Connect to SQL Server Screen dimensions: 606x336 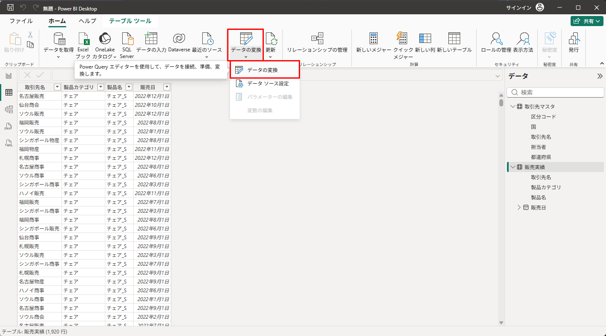pyautogui.click(x=127, y=45)
